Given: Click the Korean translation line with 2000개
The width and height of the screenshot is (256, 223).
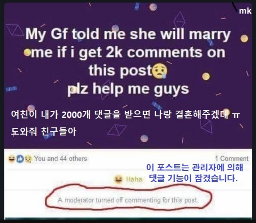Looking at the screenshot, I should pyautogui.click(x=125, y=114).
